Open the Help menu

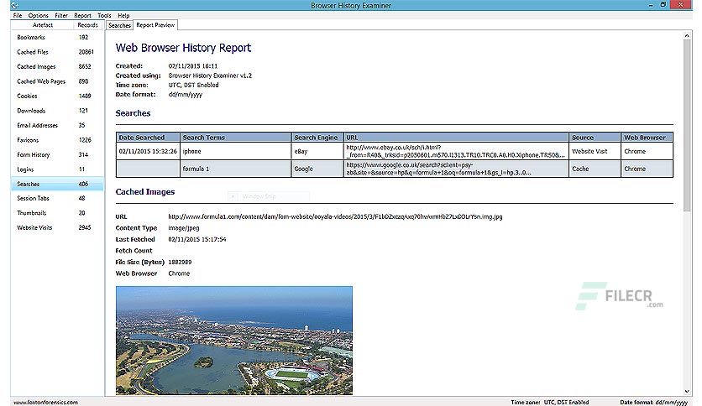123,15
